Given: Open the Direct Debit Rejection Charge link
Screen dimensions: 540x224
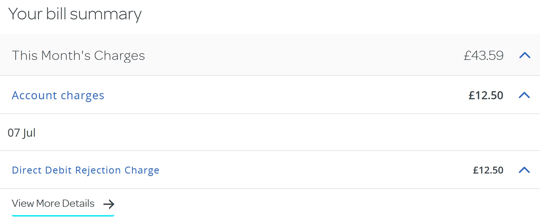Looking at the screenshot, I should click(x=86, y=170).
